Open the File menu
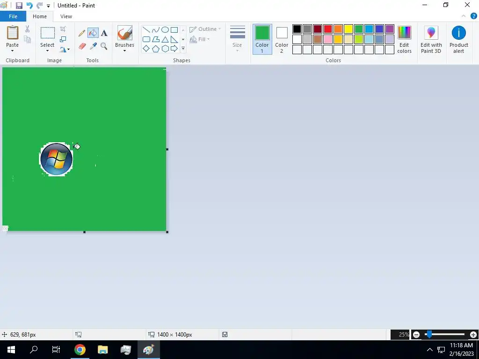 click(x=13, y=16)
